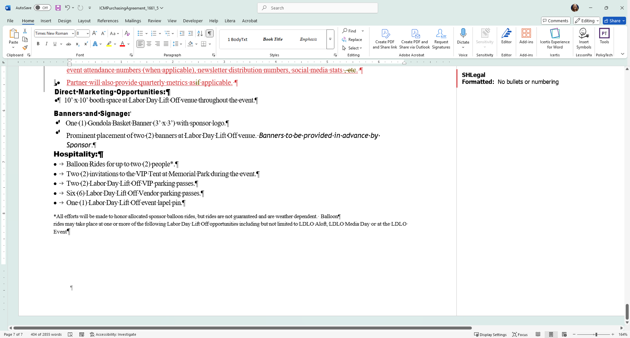630x338 pixels.
Task: Switch to the Insert tab
Action: (46, 21)
